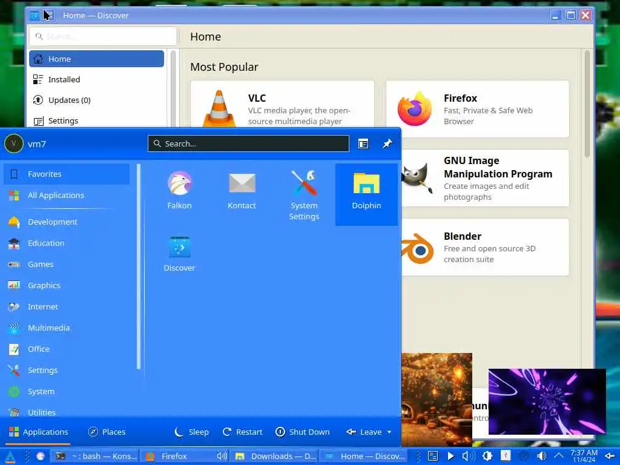Switch to Applications tab in launcher
The image size is (620, 465).
click(x=38, y=432)
